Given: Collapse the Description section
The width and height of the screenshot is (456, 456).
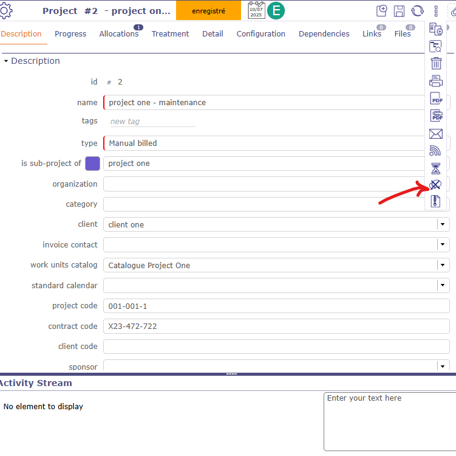Looking at the screenshot, I should [x=6, y=61].
